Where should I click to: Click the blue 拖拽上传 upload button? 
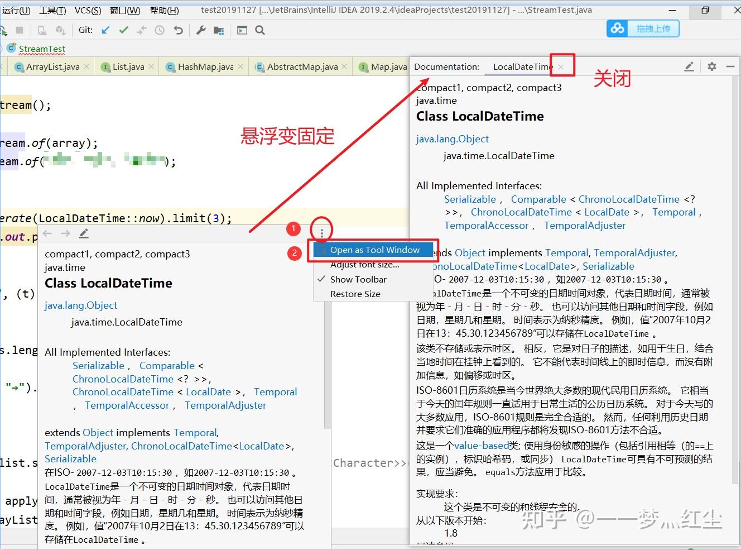click(643, 28)
